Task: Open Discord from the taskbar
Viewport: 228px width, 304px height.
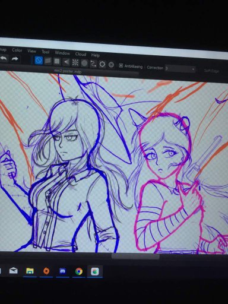Action: pyautogui.click(x=62, y=271)
